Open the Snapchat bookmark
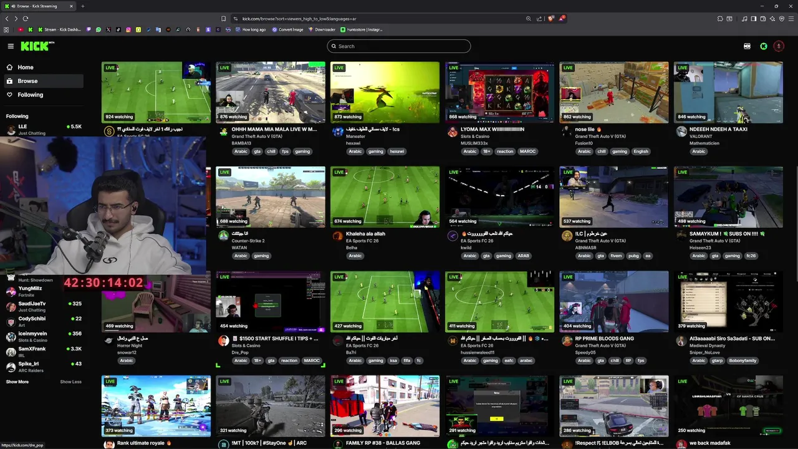The height and width of the screenshot is (449, 798). [x=138, y=29]
